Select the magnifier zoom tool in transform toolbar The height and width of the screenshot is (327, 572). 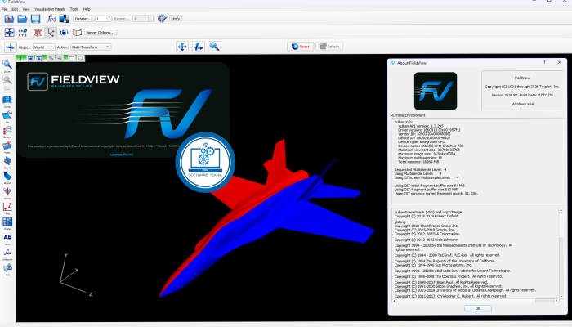214,47
